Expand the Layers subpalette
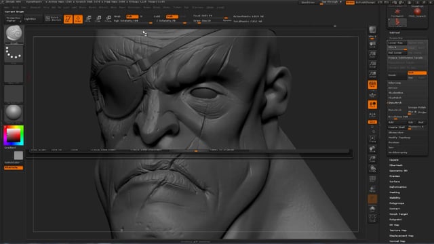Viewport: 434px width, 244px height. [394, 160]
